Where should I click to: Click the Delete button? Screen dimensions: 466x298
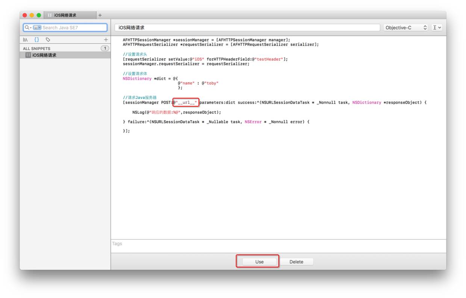296,262
